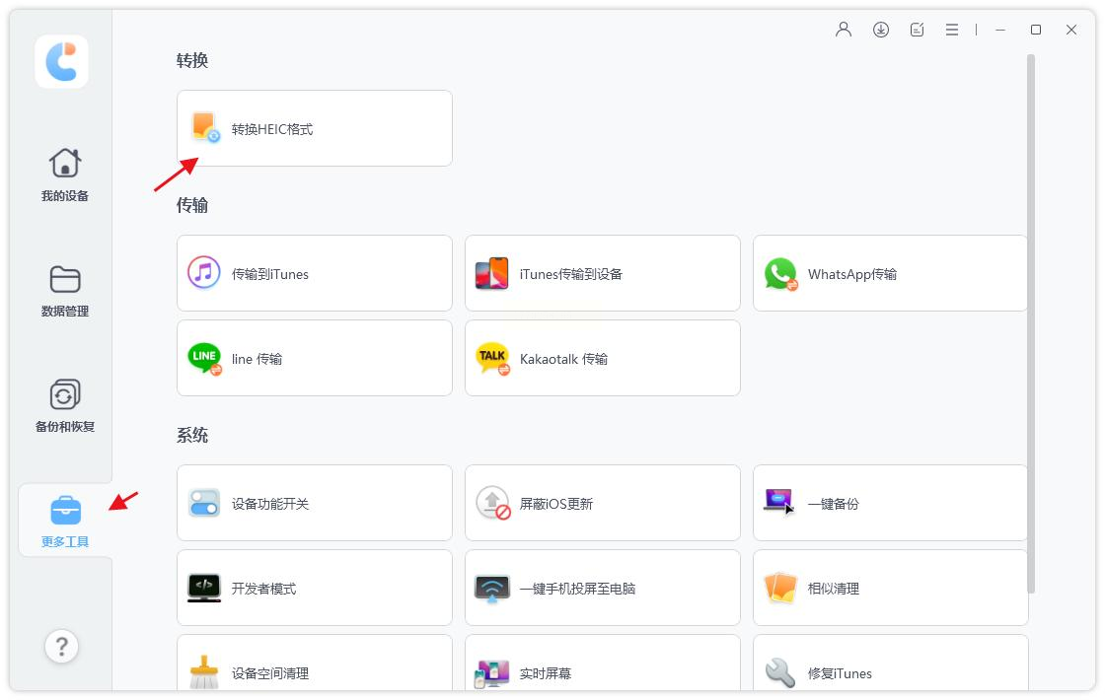
Task: Click the 传输到iTunes music icon
Action: 204,273
